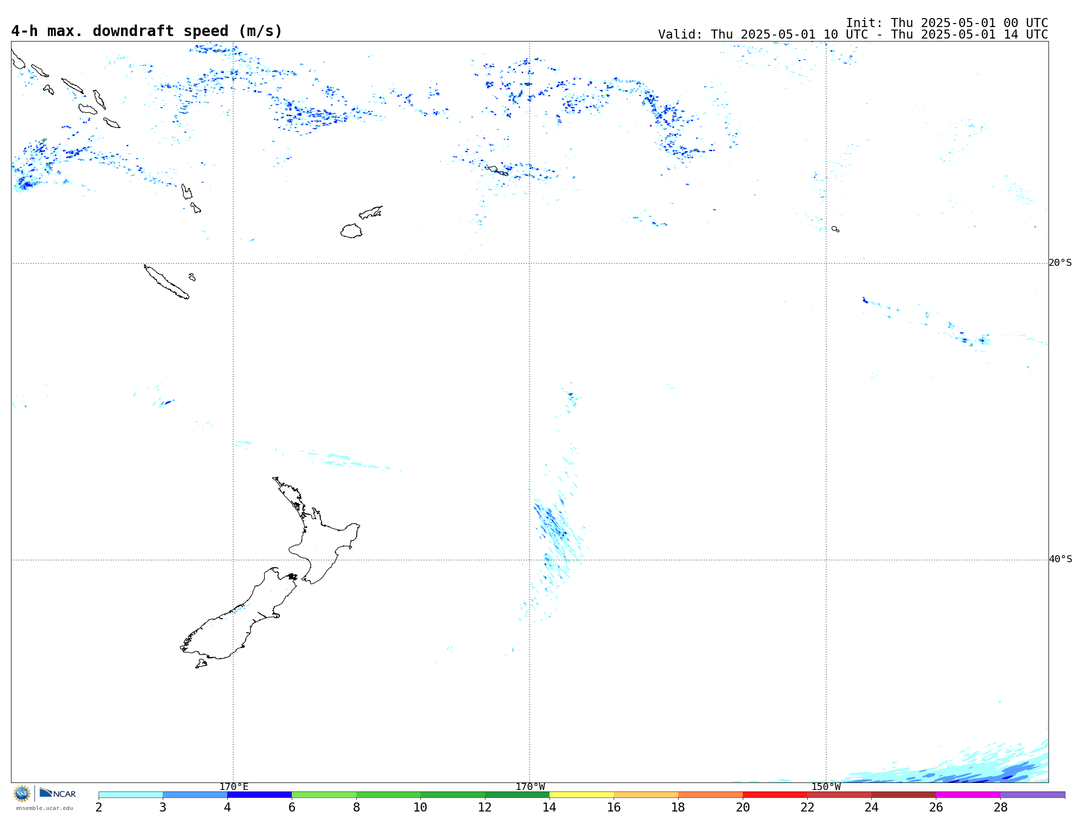The image size is (1081, 814).
Task: Click the 40°S latitude label
Action: 1060,559
